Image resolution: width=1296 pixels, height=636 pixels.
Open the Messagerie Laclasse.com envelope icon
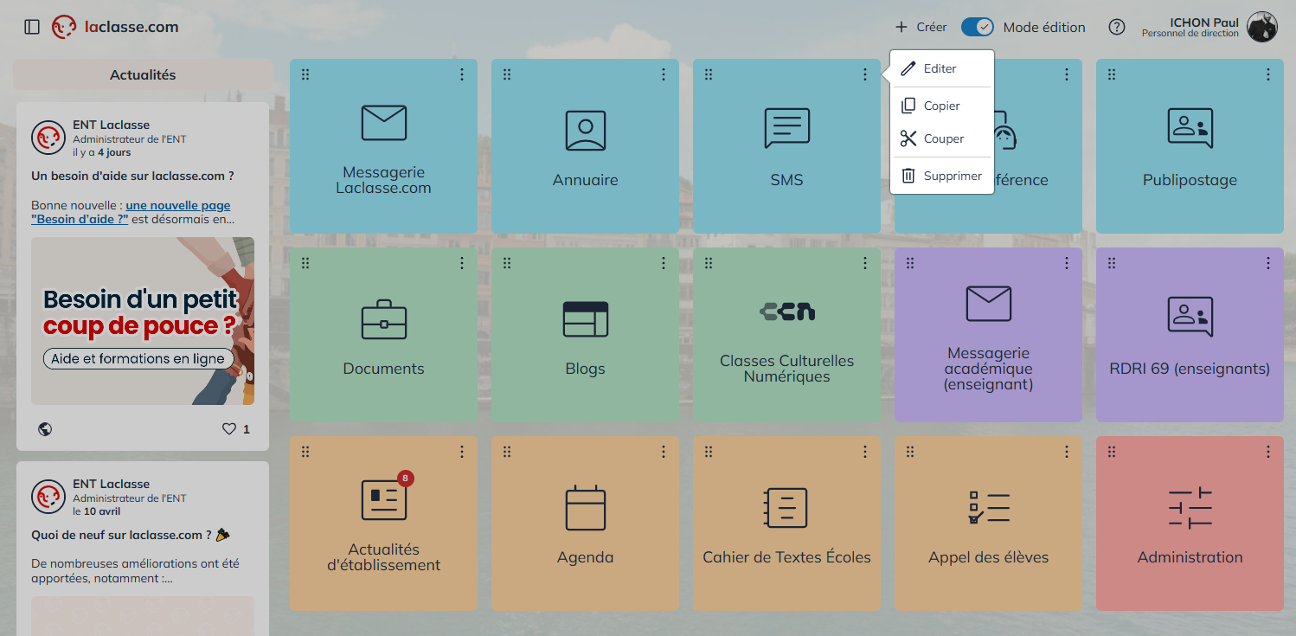pyautogui.click(x=383, y=123)
